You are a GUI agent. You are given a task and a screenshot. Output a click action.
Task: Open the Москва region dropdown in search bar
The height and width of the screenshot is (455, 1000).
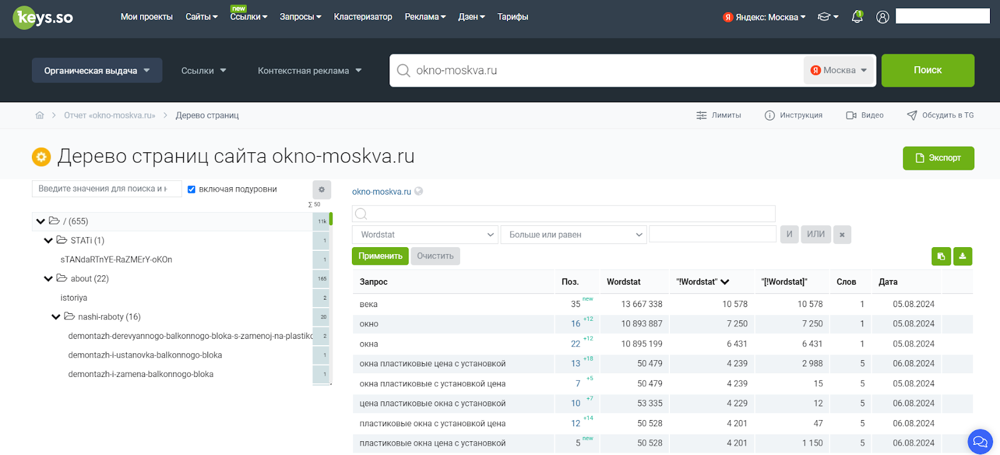pos(839,71)
